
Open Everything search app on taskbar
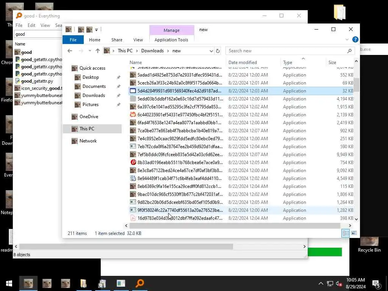point(139,283)
